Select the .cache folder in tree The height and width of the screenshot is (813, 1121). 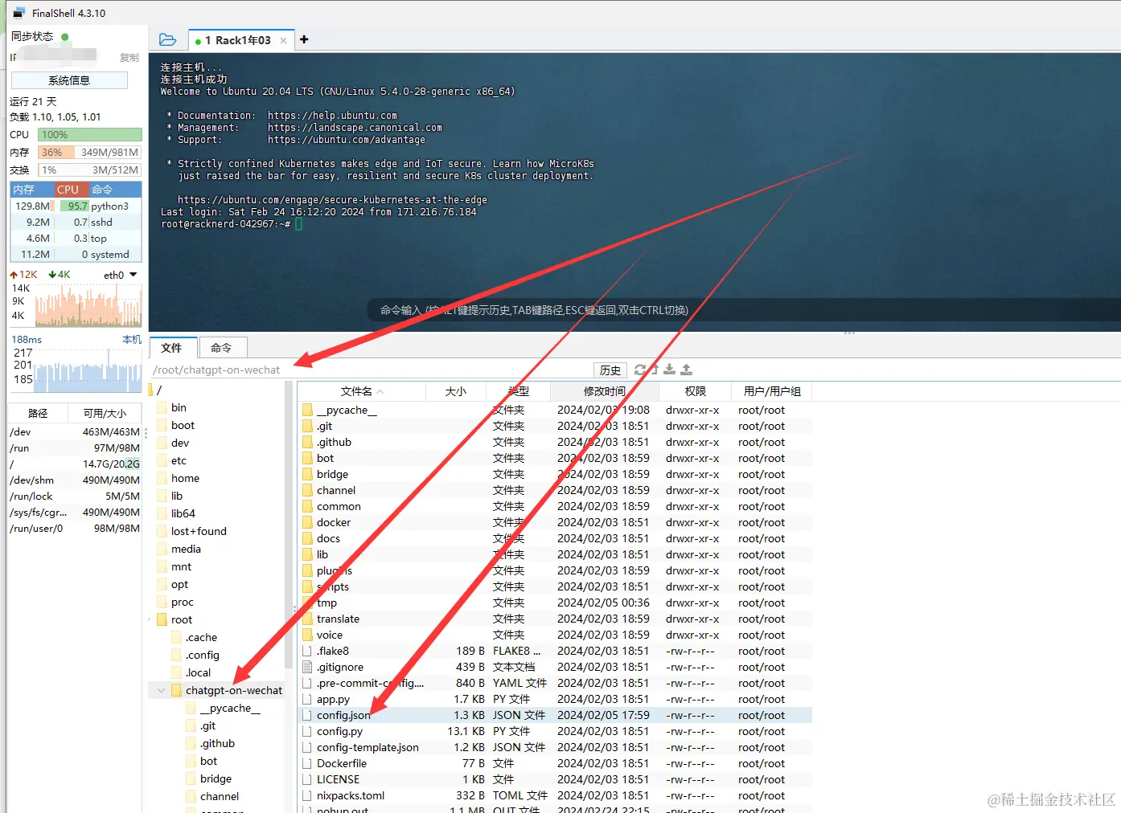(x=201, y=637)
